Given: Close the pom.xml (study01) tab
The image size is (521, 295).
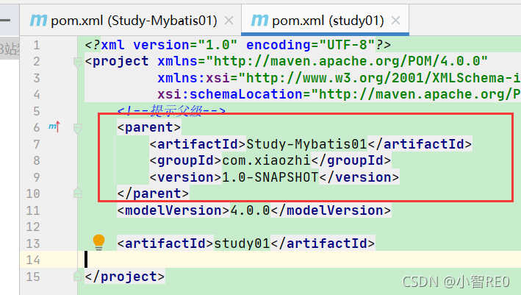Looking at the screenshot, I should coord(395,21).
